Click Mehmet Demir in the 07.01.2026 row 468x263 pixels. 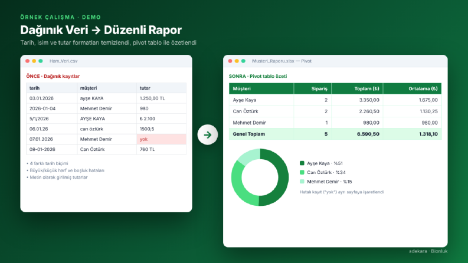pos(107,139)
